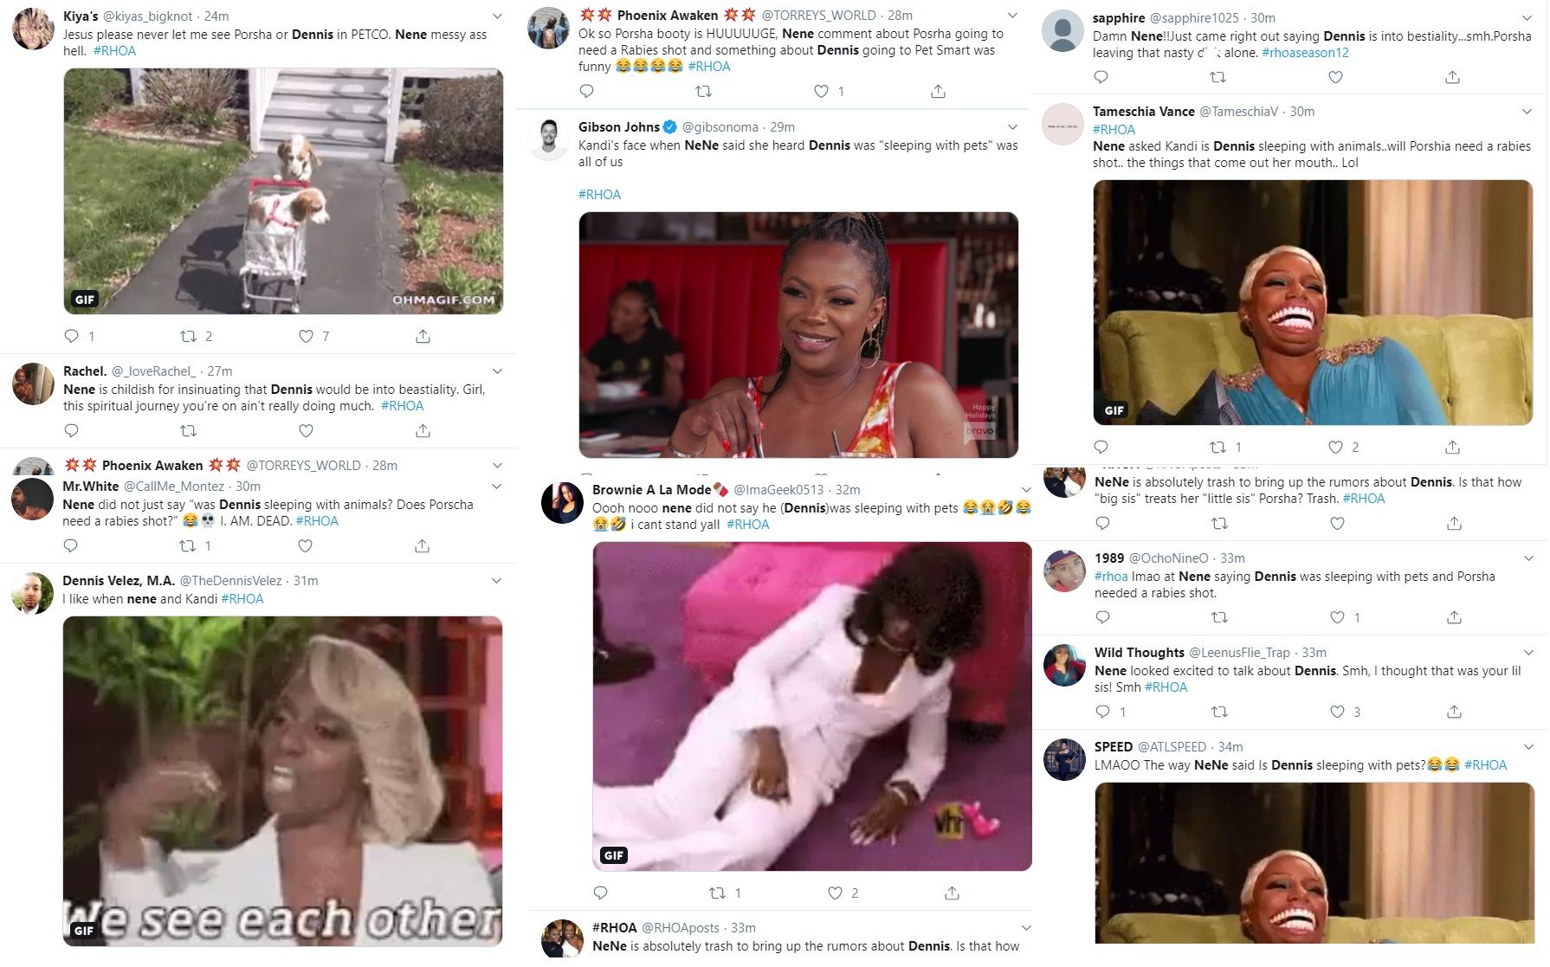Share Mr.White's rabies shot tweet

click(422, 545)
